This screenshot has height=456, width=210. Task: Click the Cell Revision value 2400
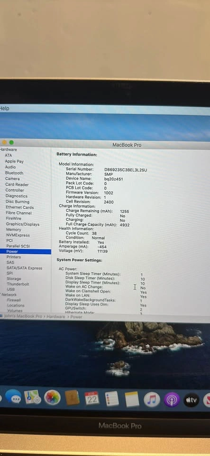pyautogui.click(x=109, y=202)
